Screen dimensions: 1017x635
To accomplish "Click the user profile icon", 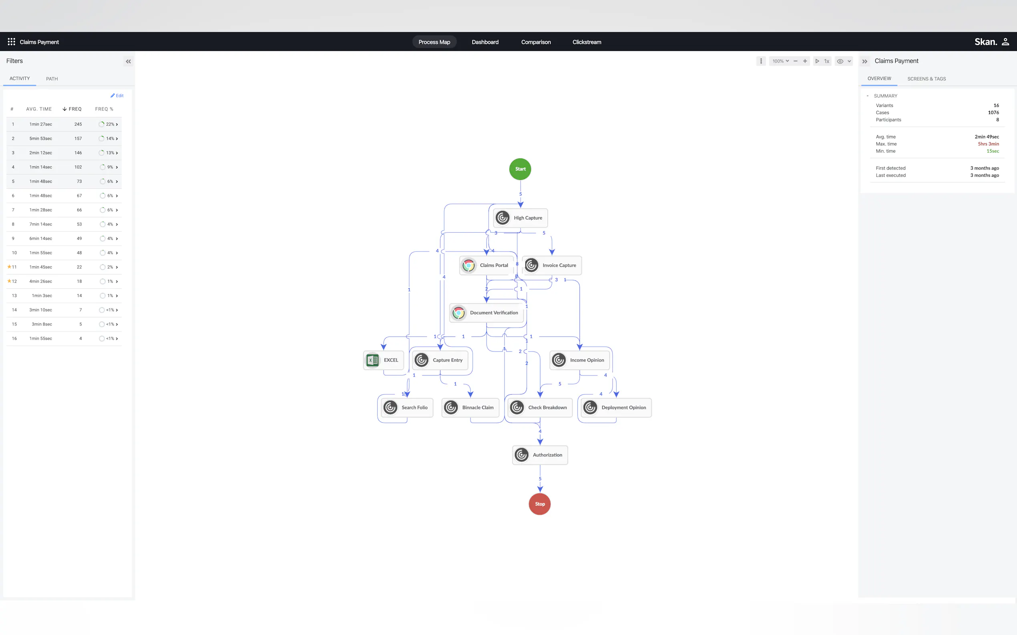I will 1005,42.
